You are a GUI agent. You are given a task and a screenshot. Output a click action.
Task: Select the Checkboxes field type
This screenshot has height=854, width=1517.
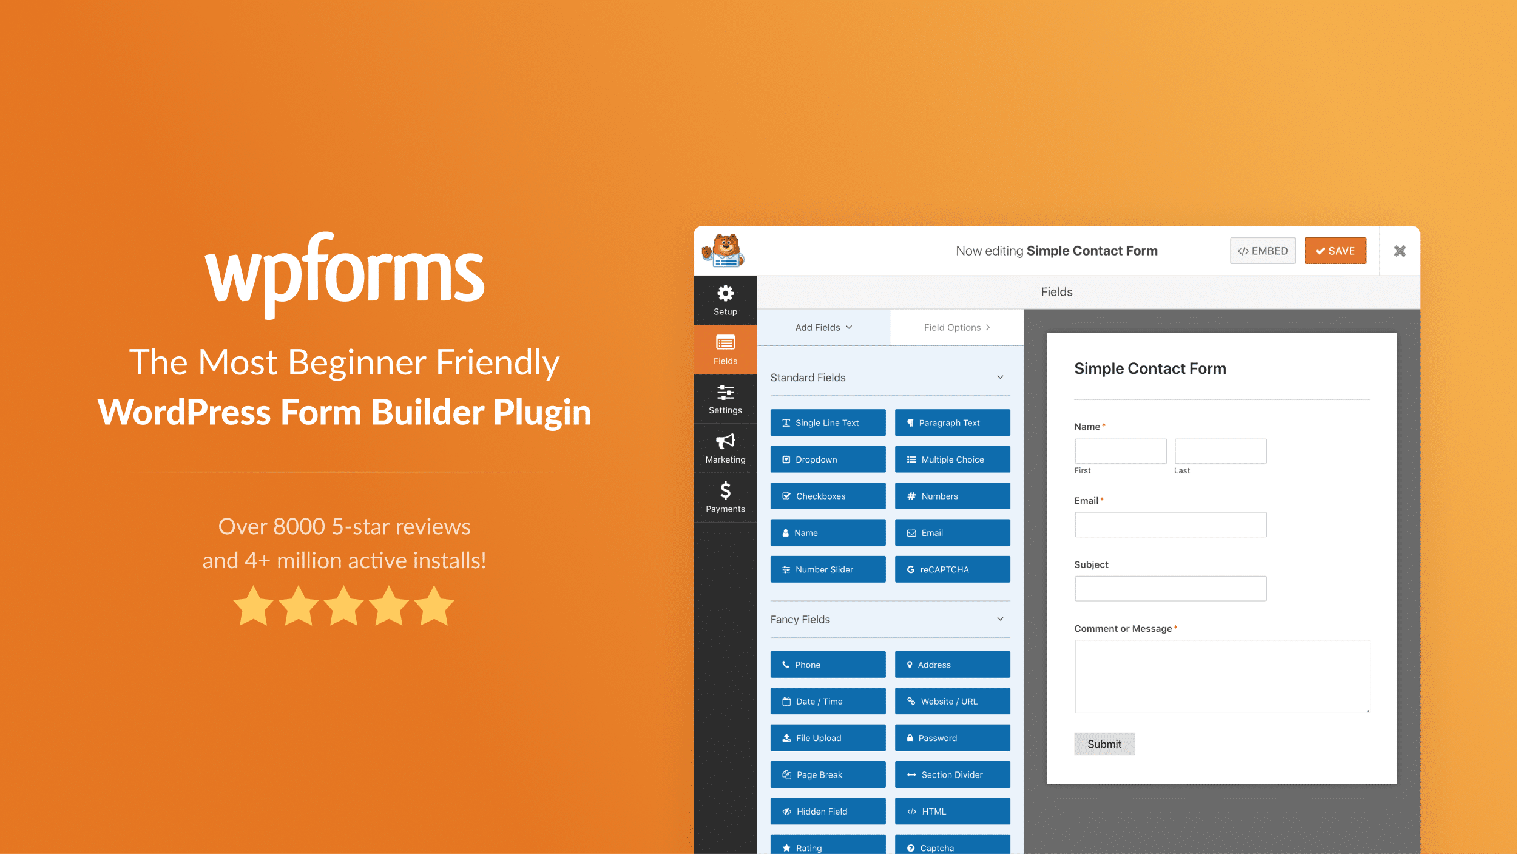(x=828, y=495)
